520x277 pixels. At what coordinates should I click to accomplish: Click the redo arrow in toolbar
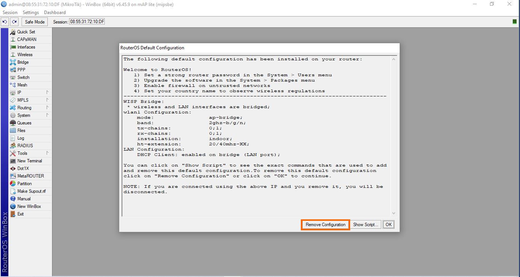click(x=14, y=22)
